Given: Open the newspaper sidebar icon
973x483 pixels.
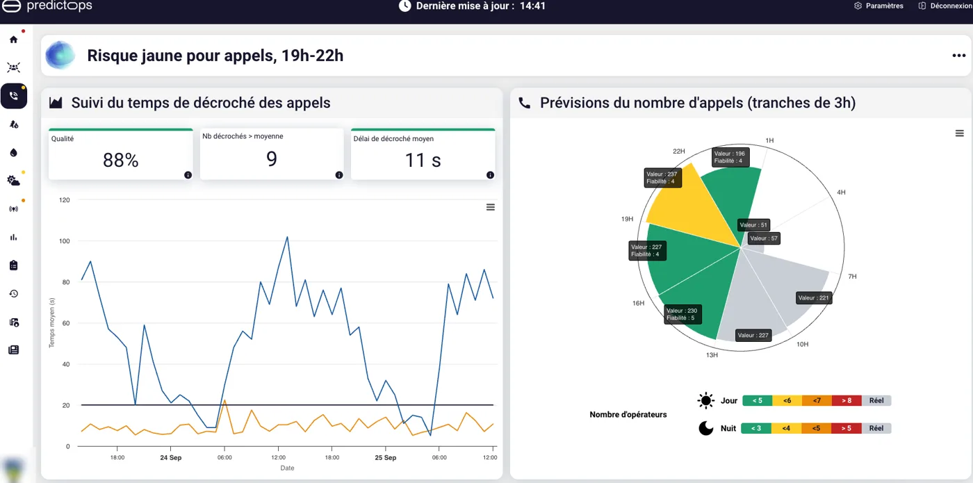Looking at the screenshot, I should pyautogui.click(x=13, y=350).
